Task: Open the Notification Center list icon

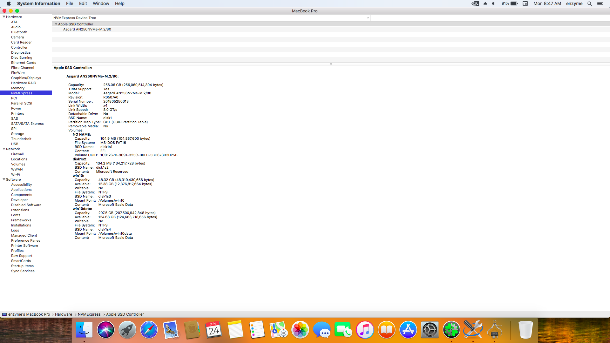Action: coord(600,3)
